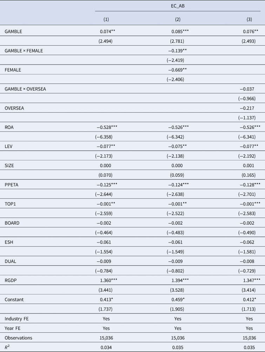Click the 0.074** GAMBLE coefficient cell
265x352 pixels.
pos(108,32)
